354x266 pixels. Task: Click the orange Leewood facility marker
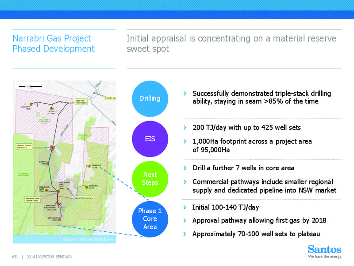tap(52, 148)
